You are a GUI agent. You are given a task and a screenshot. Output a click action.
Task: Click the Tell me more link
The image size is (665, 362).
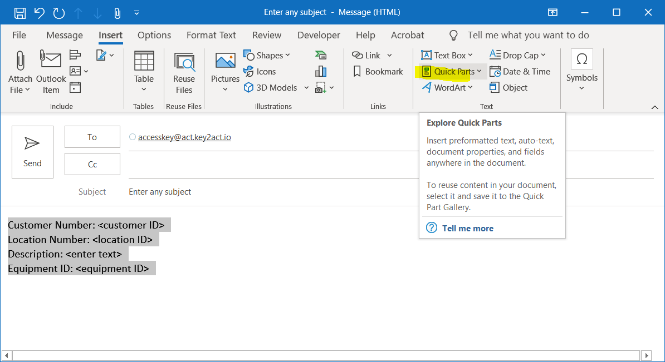(467, 228)
